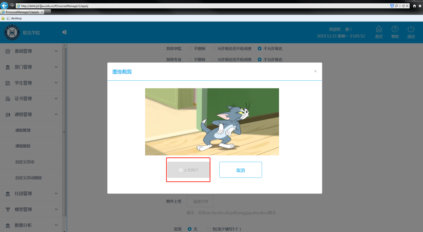The image size is (423, 232).
Task: Open 课程管理 submenu item
Action: pyautogui.click(x=23, y=131)
